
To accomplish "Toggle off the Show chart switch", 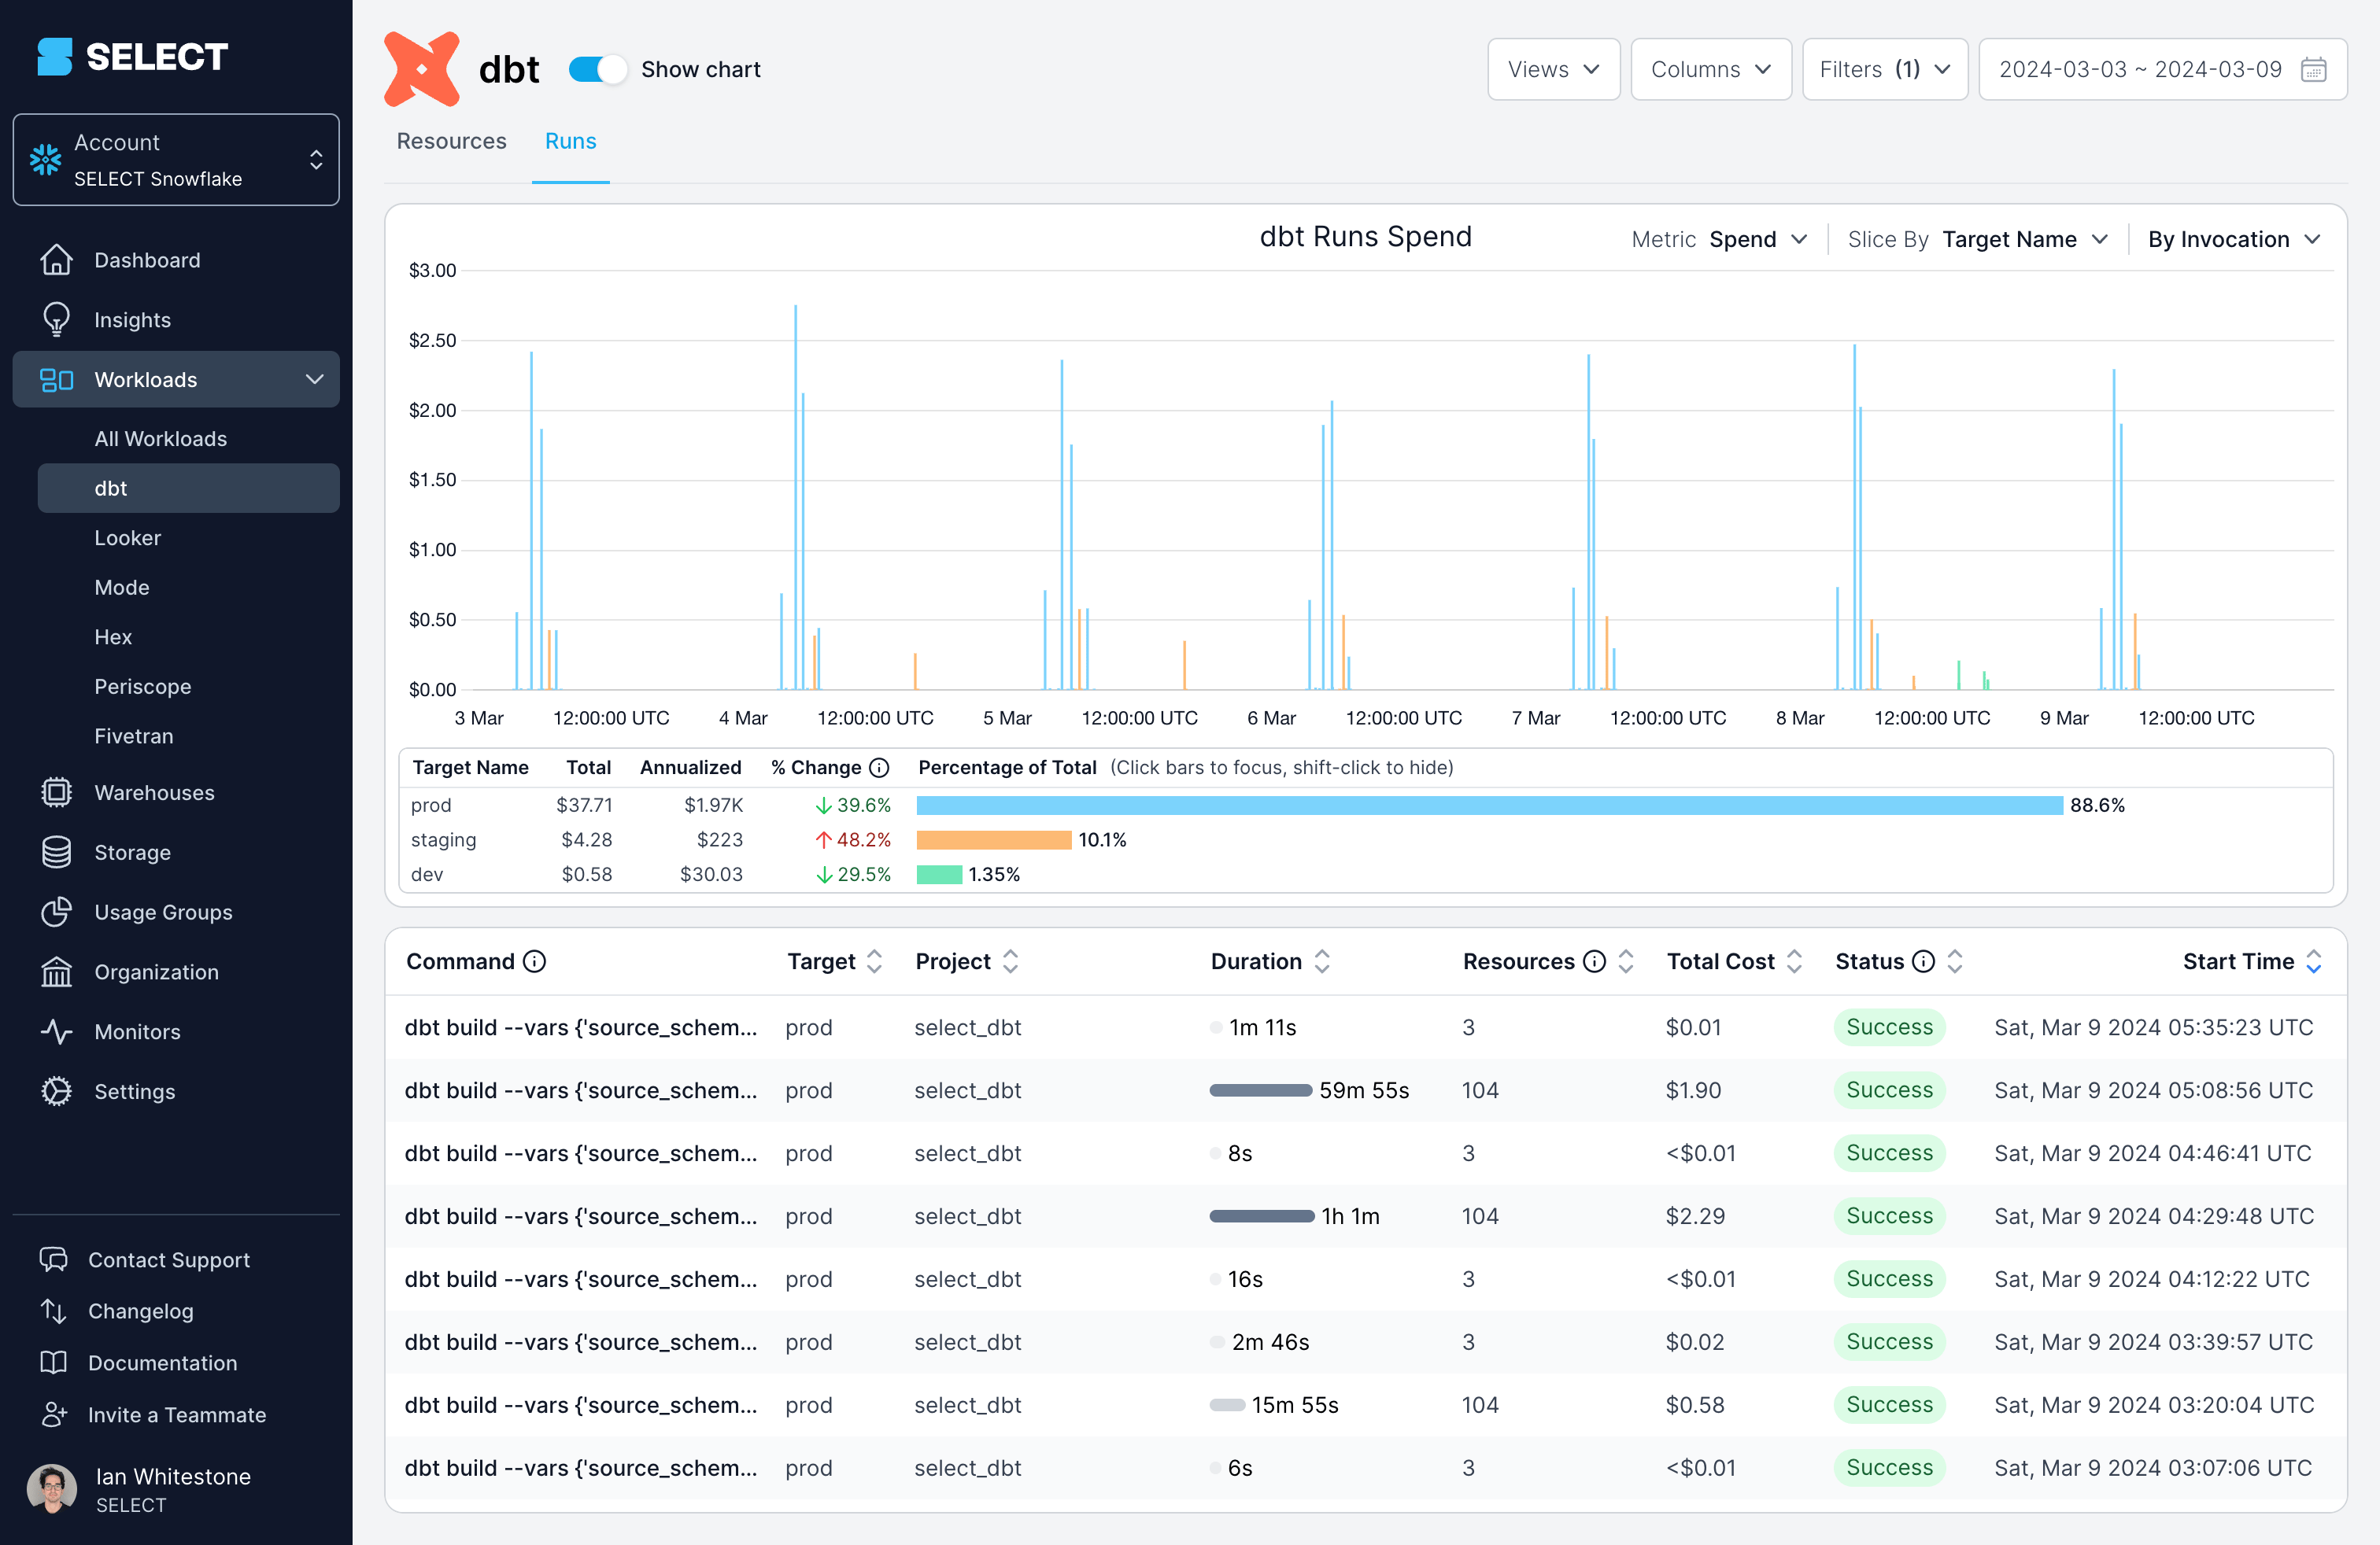I will [x=597, y=69].
